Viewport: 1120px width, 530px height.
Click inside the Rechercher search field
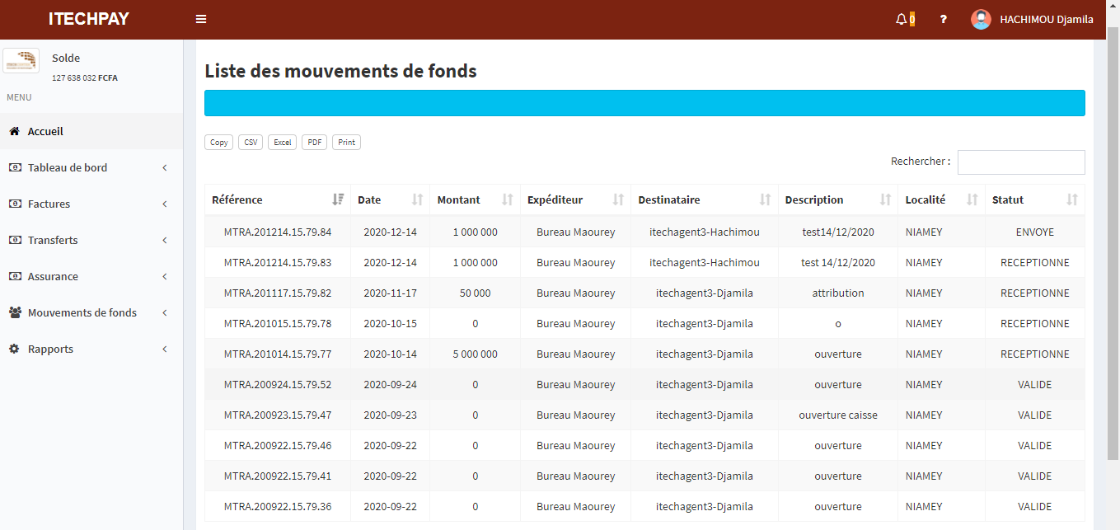pos(1020,162)
